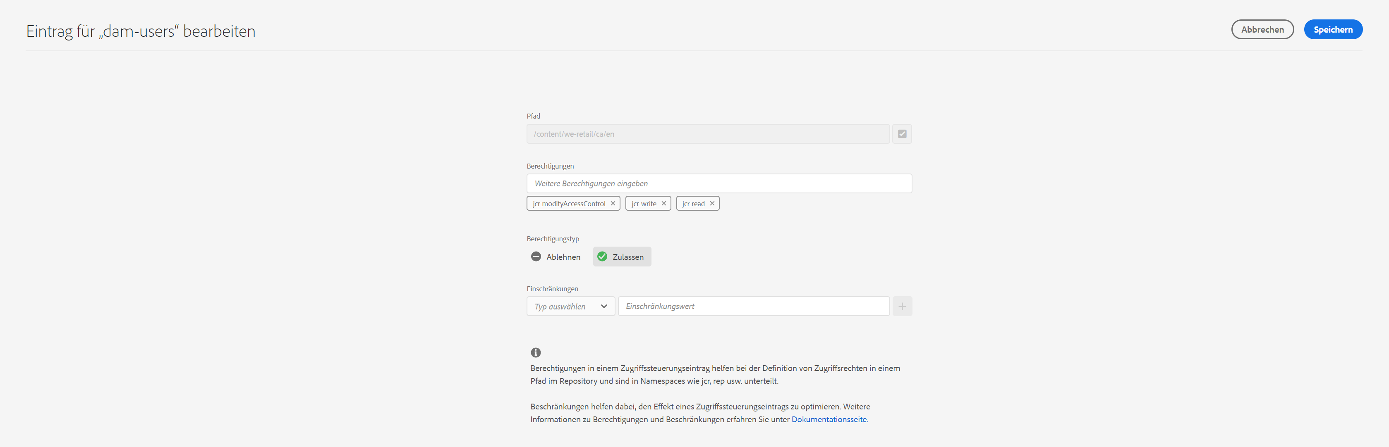Viewport: 1389px width, 447px height.
Task: Remove the jcr:write permission tag
Action: pyautogui.click(x=664, y=204)
